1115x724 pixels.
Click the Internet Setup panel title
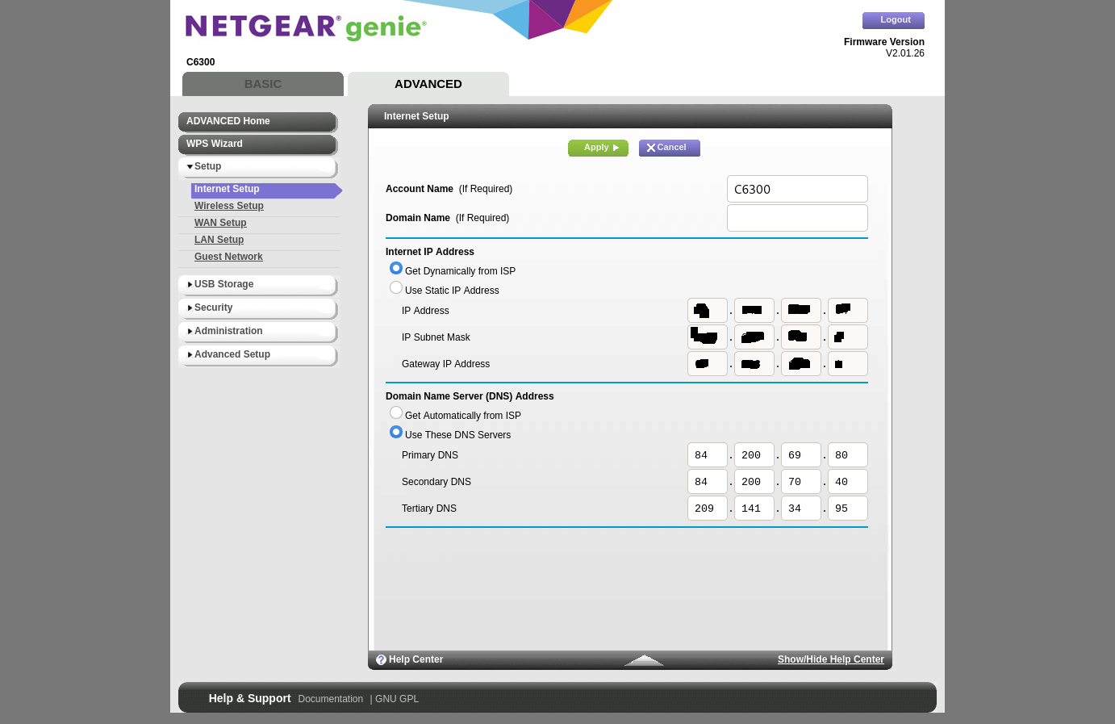[x=416, y=116]
